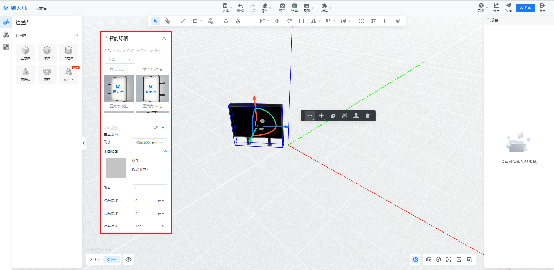Image resolution: width=554 pixels, height=270 pixels.
Task: Click the clear (清空) eraser icon
Action: click(x=265, y=8)
